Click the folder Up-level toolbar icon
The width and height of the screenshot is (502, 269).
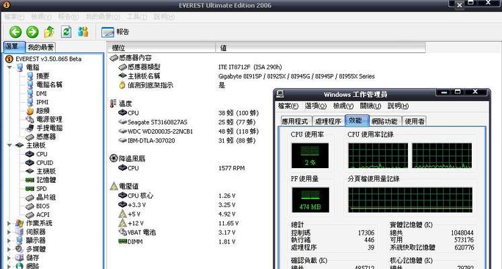(49, 32)
